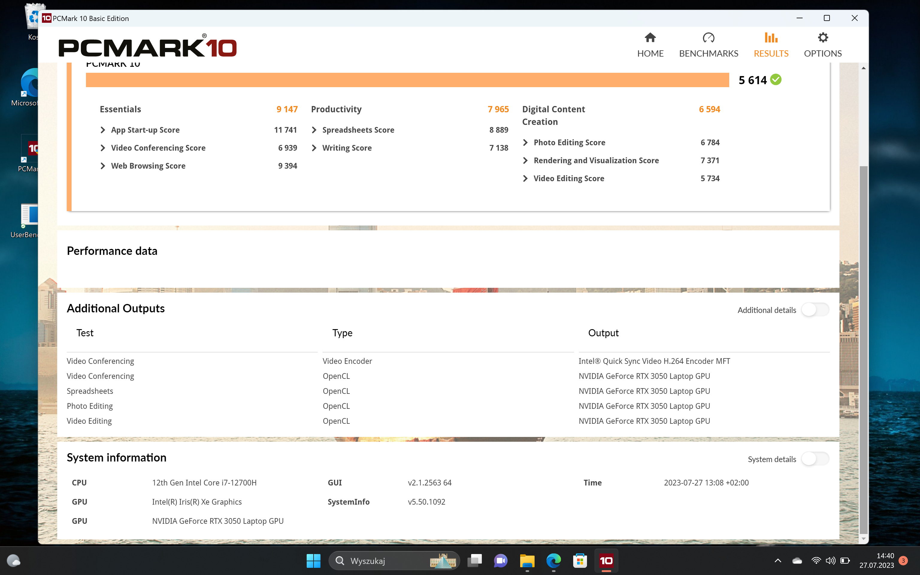Click the Productivity score 7 965

pos(498,109)
